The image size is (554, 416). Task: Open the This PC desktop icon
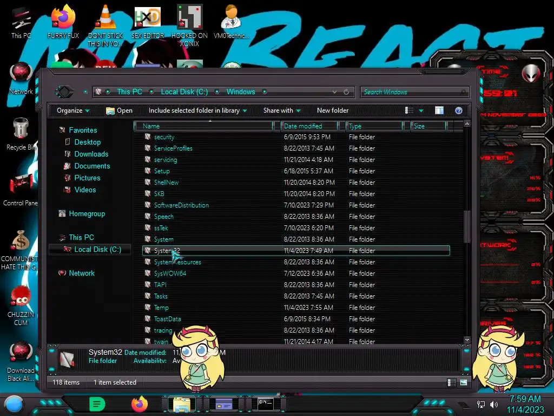tap(21, 23)
